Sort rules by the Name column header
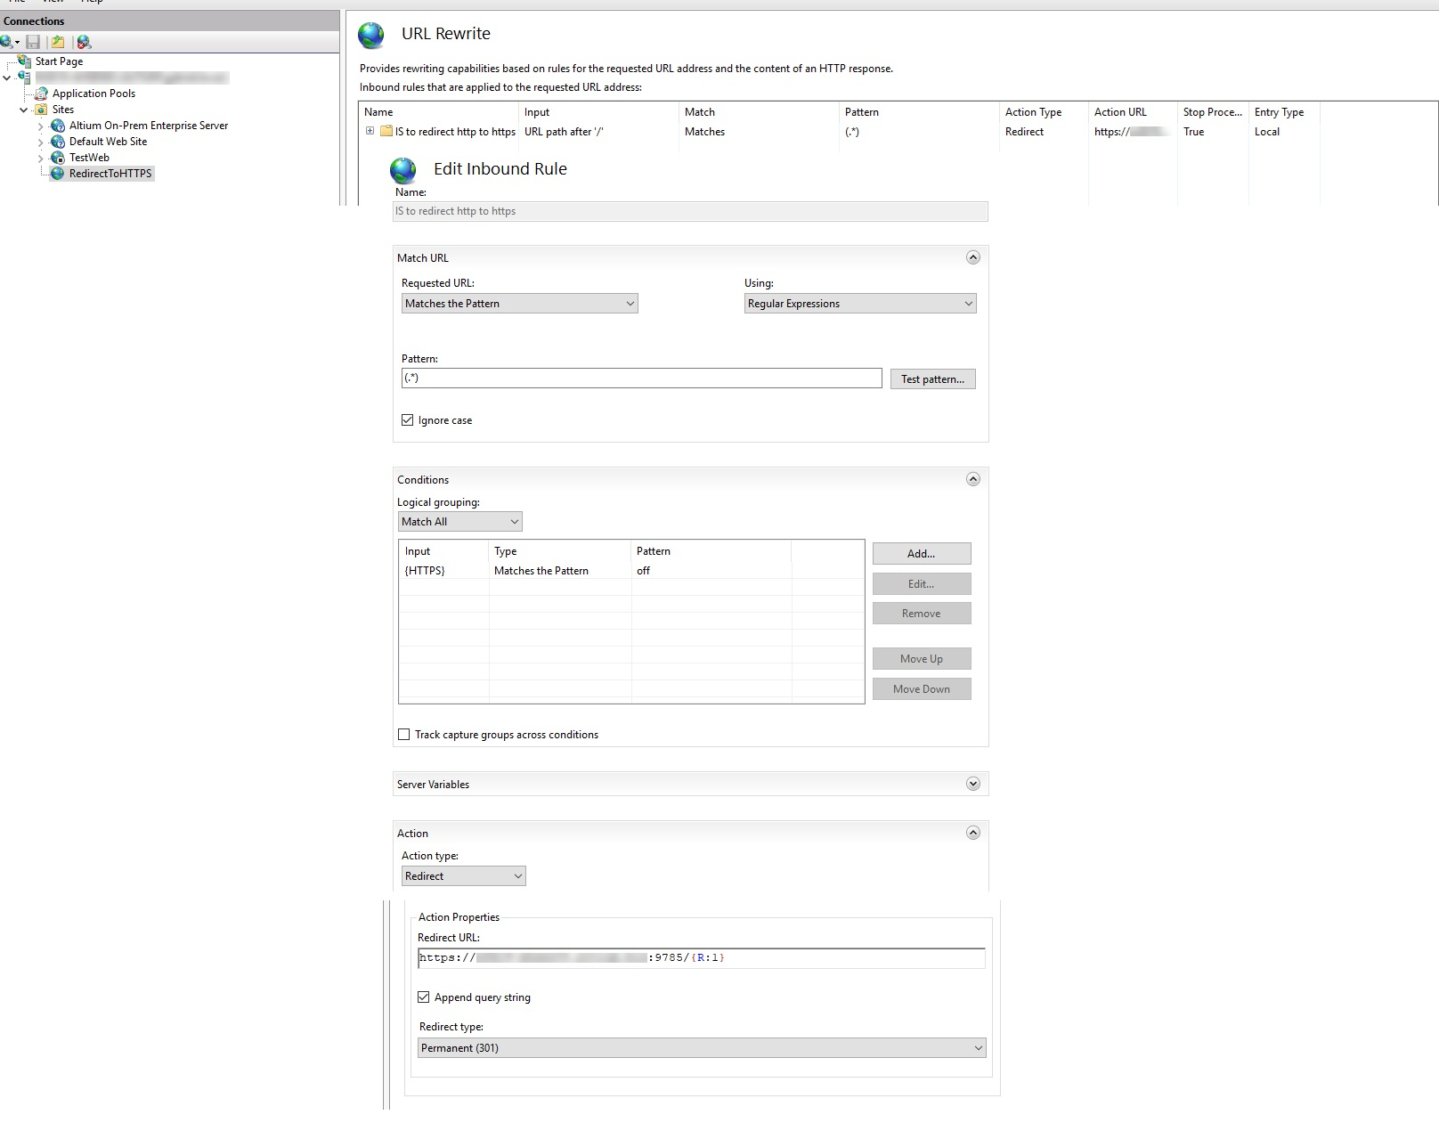Viewport: 1439px width, 1123px height. [439, 112]
